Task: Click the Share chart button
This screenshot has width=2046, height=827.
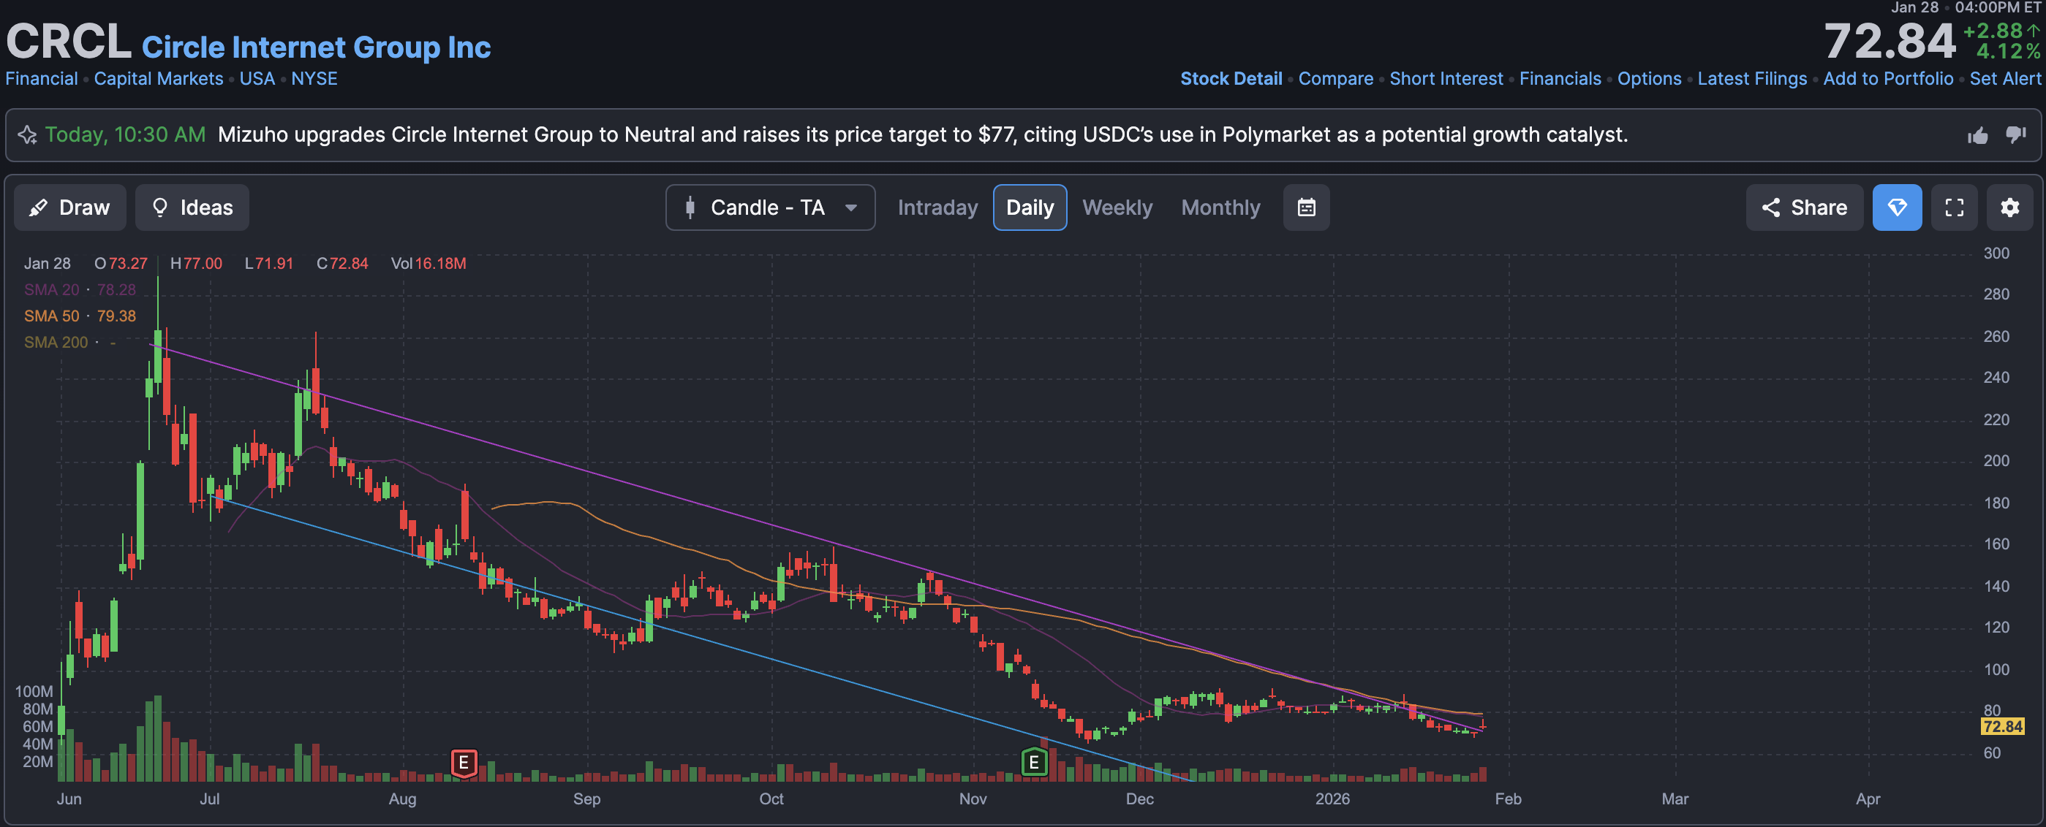Action: (1804, 208)
